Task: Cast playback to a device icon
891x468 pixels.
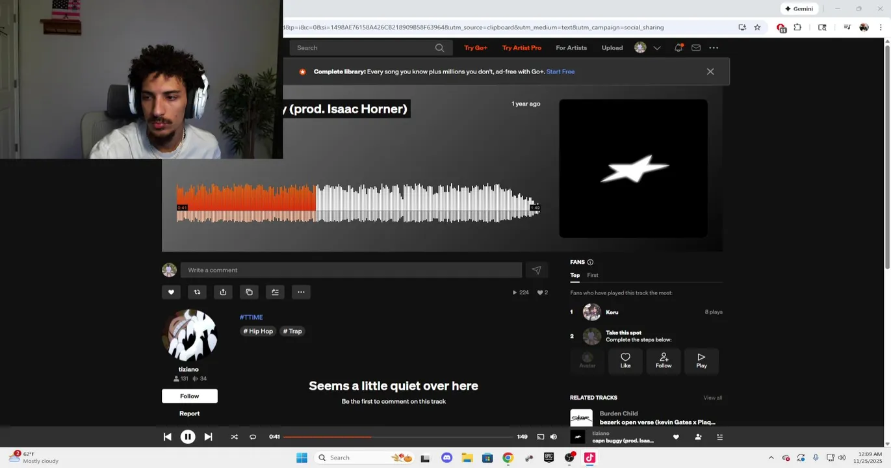Action: (540, 437)
